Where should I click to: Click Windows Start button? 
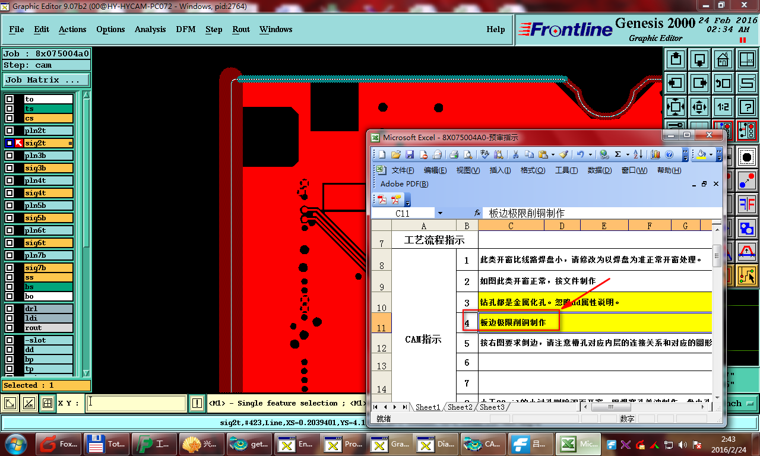click(16, 444)
